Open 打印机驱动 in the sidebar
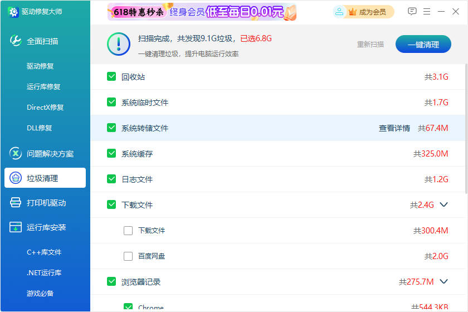This screenshot has height=312, width=468. coord(46,203)
